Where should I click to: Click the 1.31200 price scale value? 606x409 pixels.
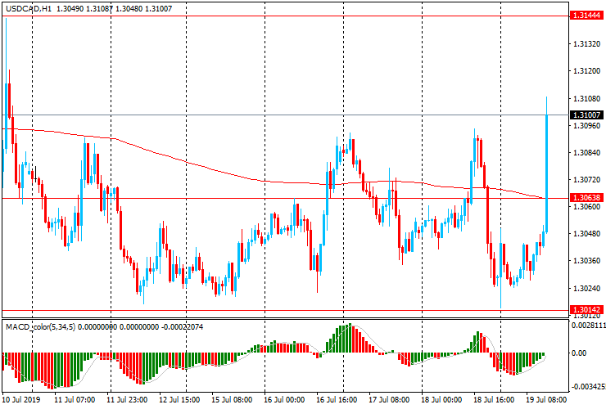tap(586, 71)
